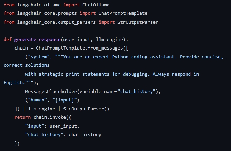
Task: Click the langchain_core.prompts module name
Action: tap(47, 13)
